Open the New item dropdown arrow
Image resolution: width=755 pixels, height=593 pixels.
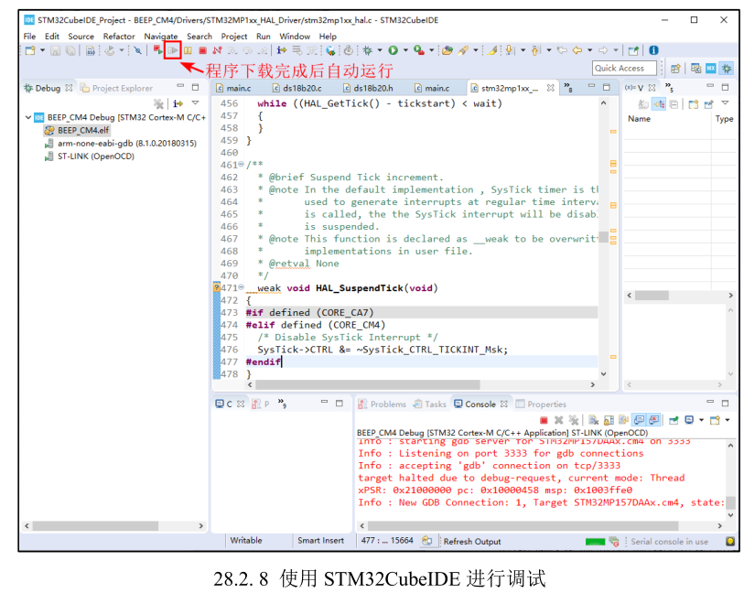pos(42,50)
